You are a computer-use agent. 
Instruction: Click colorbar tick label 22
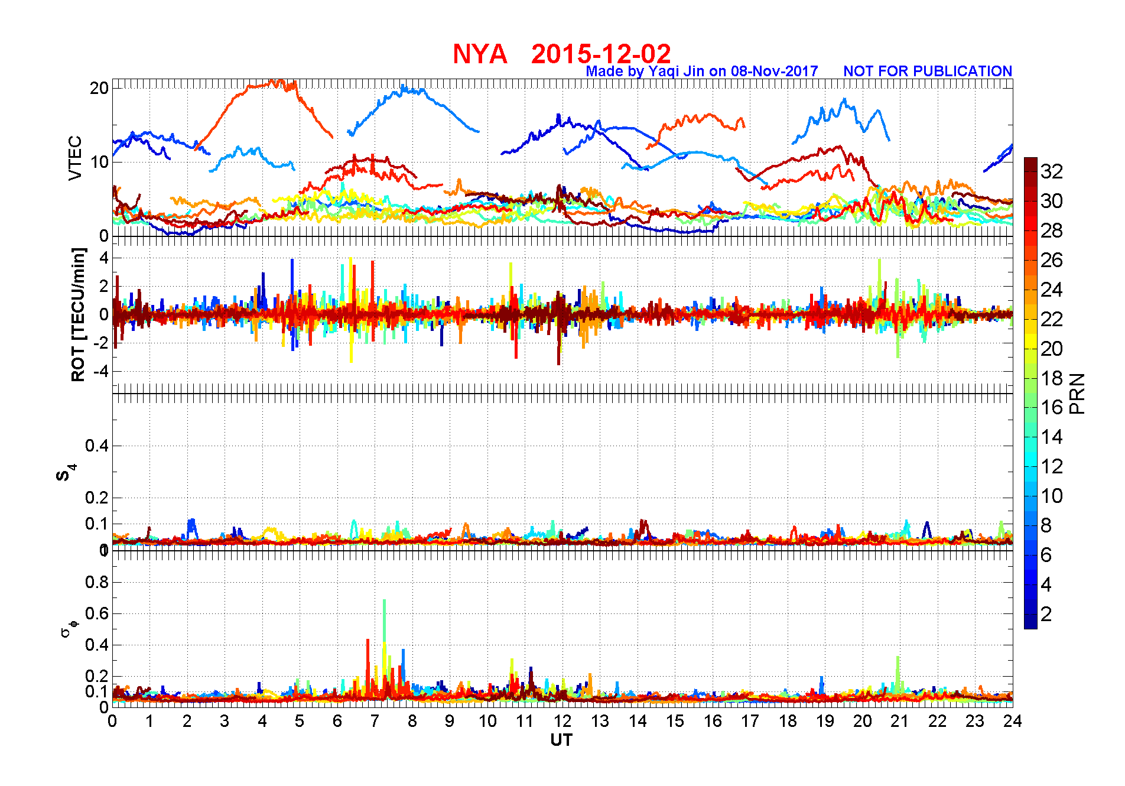(1052, 319)
